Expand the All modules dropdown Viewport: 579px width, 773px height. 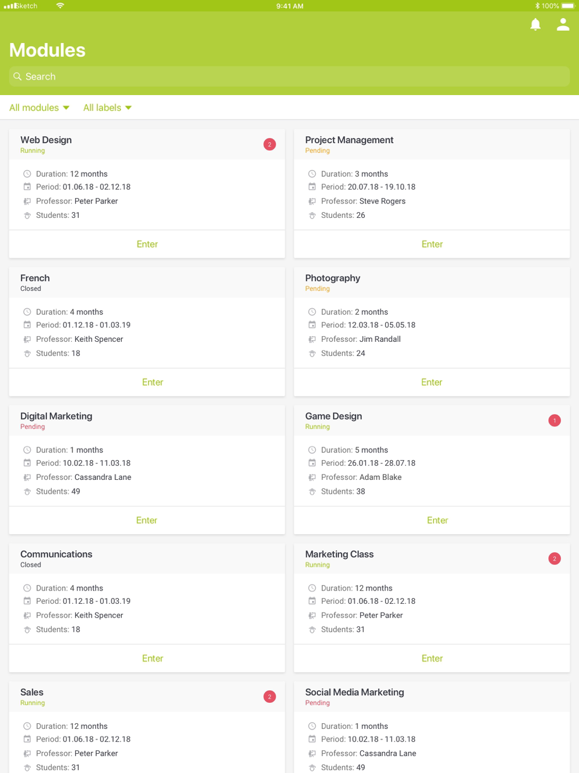click(39, 108)
